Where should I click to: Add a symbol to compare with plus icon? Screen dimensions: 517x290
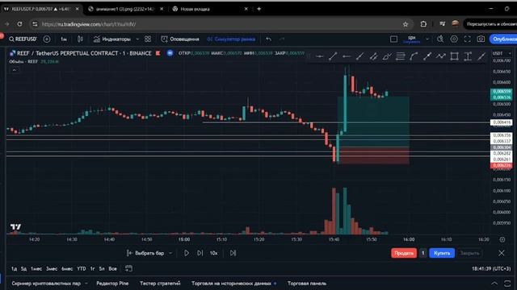click(47, 39)
